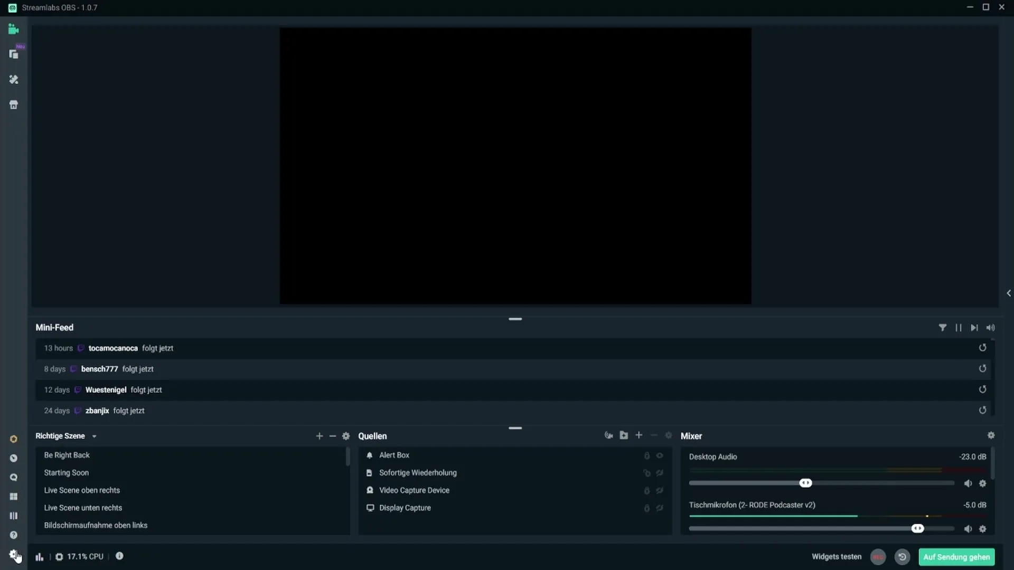
Task: Replay Wuestenigel follow alert
Action: point(983,389)
